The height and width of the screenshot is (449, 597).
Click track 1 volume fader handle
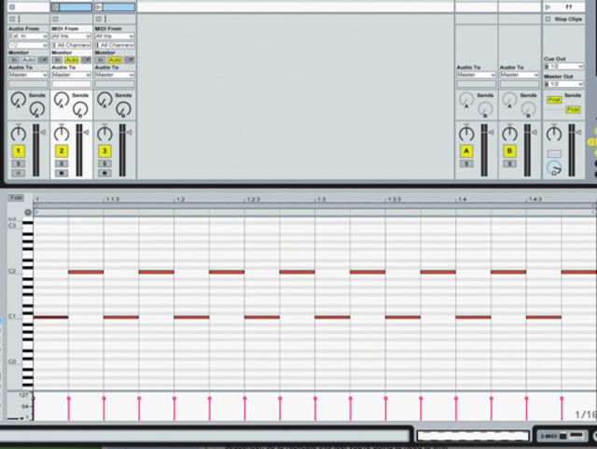tap(43, 133)
